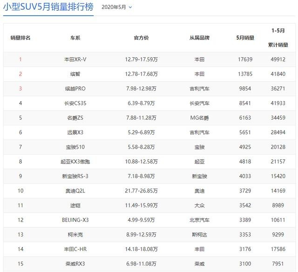Click the 丰田 brand cell
Image resolution: width=298 pixels, height=272 pixels.
pyautogui.click(x=199, y=249)
